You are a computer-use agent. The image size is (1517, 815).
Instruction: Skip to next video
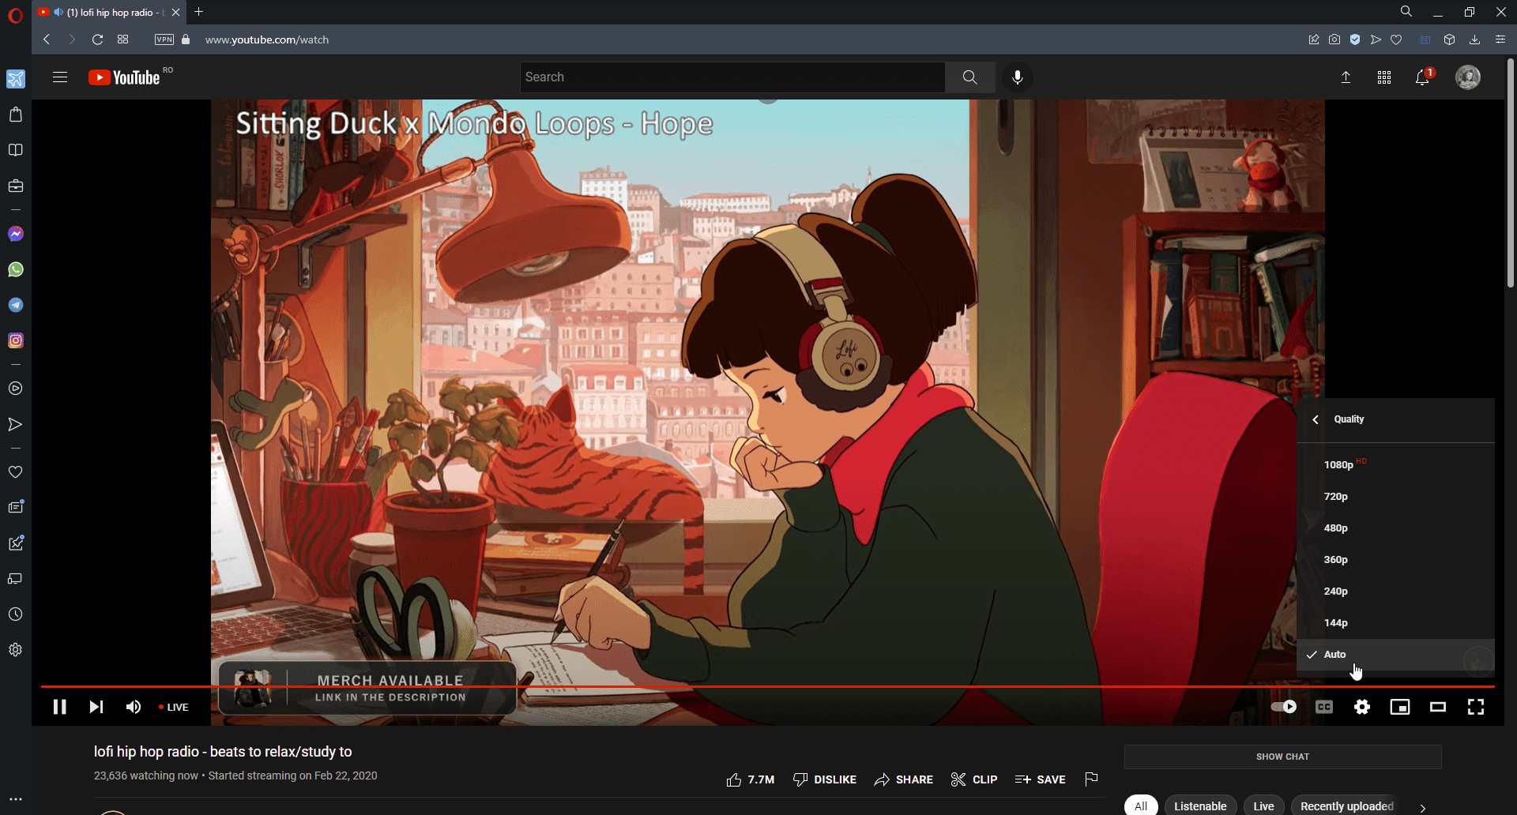96,707
